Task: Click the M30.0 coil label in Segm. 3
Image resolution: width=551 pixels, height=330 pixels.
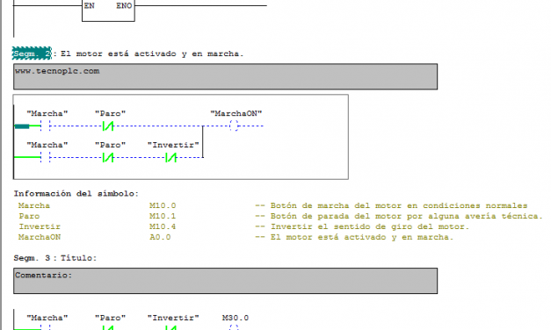Action: [x=236, y=318]
